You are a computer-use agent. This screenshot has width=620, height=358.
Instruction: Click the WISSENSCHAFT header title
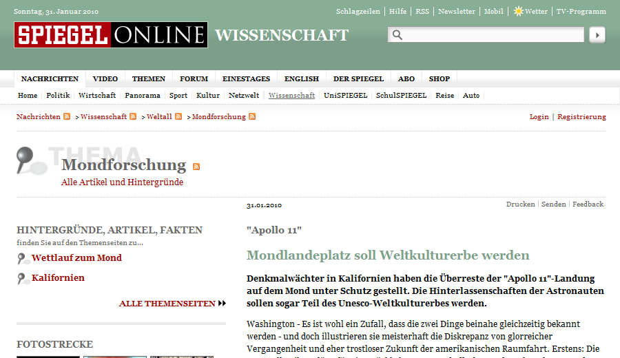[282, 35]
